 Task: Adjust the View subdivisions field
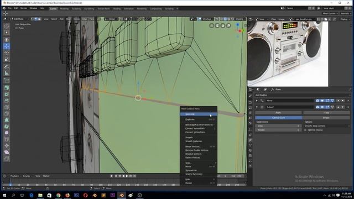click(278, 126)
